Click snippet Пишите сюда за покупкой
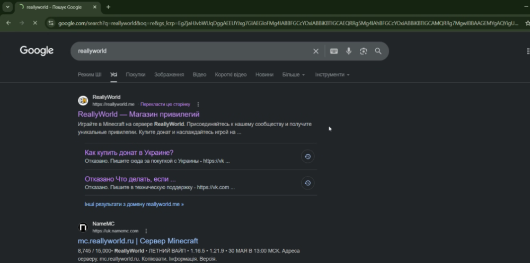 [x=157, y=161]
